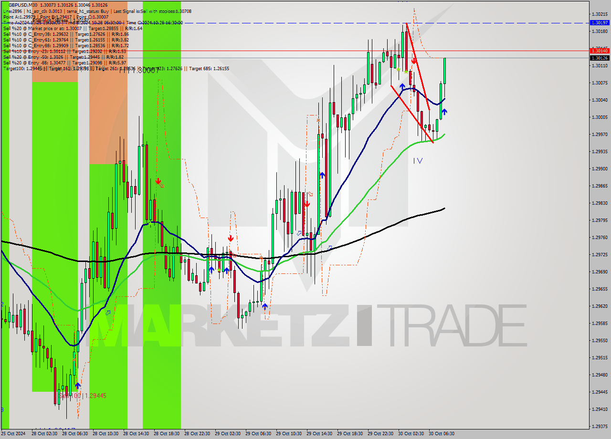Viewport: 611px width, 439px height.
Task: Select the 'Target 685: 1.26155' text
Action: [x=209, y=68]
